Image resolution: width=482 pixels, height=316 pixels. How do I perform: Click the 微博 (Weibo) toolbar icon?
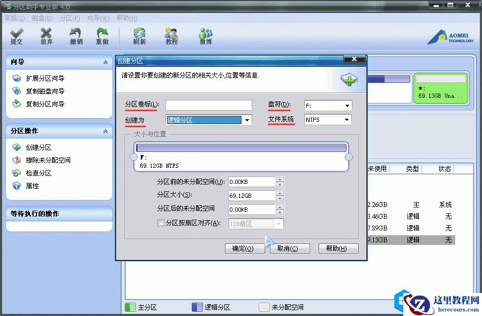coord(205,36)
